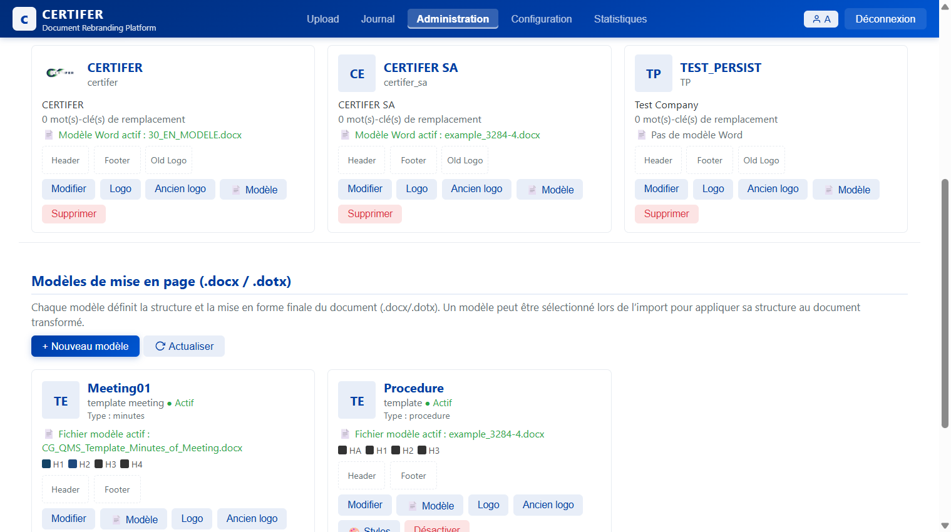This screenshot has width=951, height=532.
Task: Click the CE avatar of CERTIFER SA
Action: click(357, 74)
